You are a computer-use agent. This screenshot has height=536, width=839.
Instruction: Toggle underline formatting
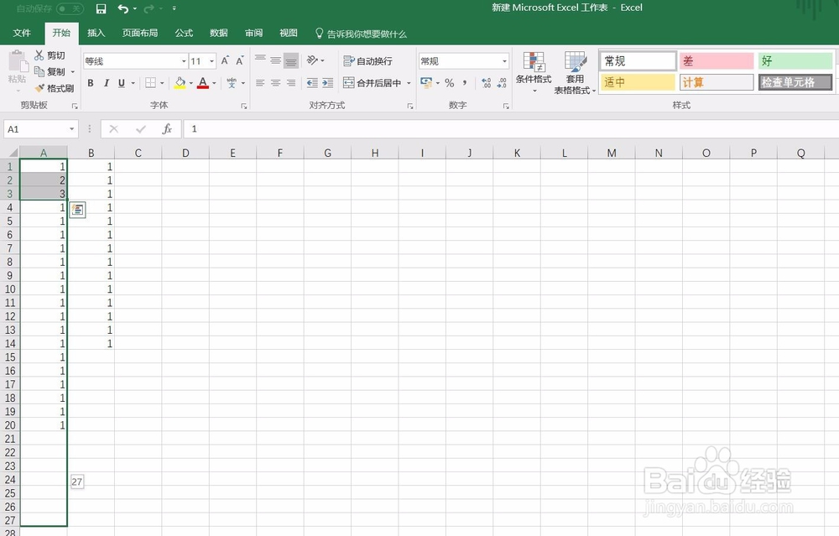(x=122, y=83)
